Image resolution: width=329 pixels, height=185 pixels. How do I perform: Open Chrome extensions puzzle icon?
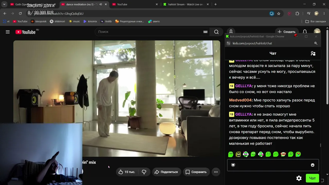pyautogui.click(x=297, y=14)
